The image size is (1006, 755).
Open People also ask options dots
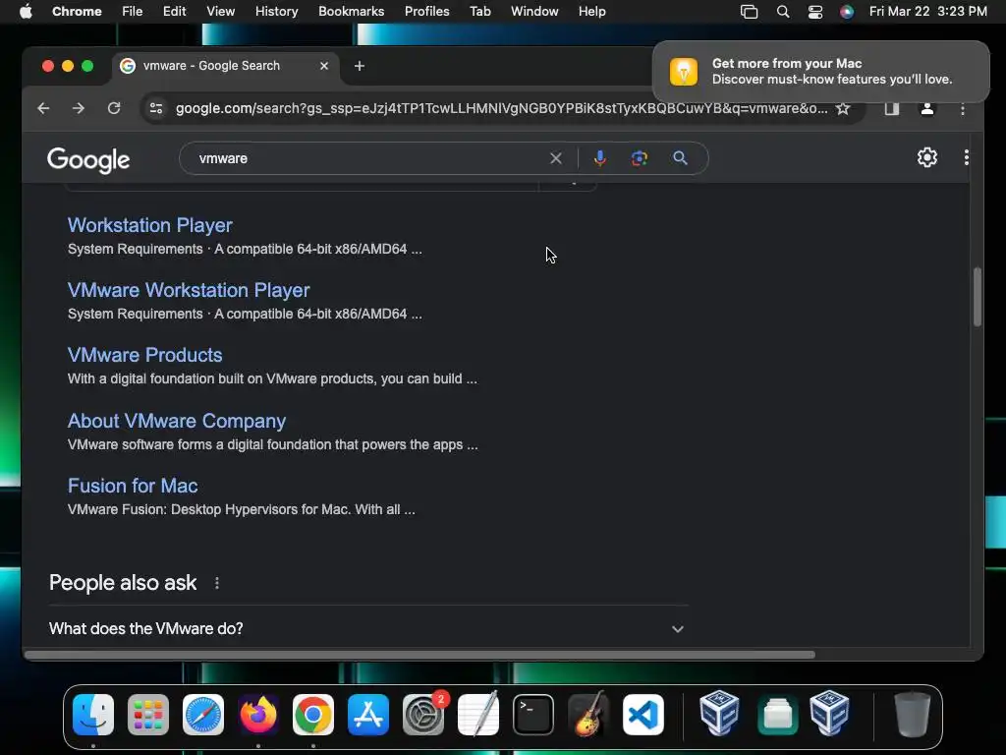click(217, 583)
